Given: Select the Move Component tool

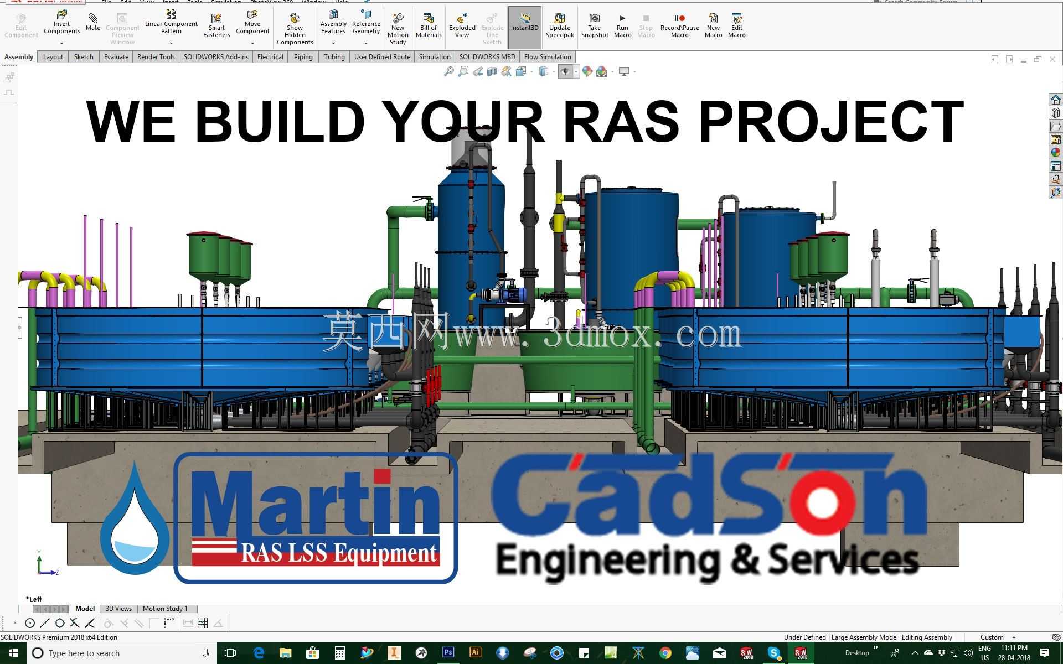Looking at the screenshot, I should click(x=252, y=22).
